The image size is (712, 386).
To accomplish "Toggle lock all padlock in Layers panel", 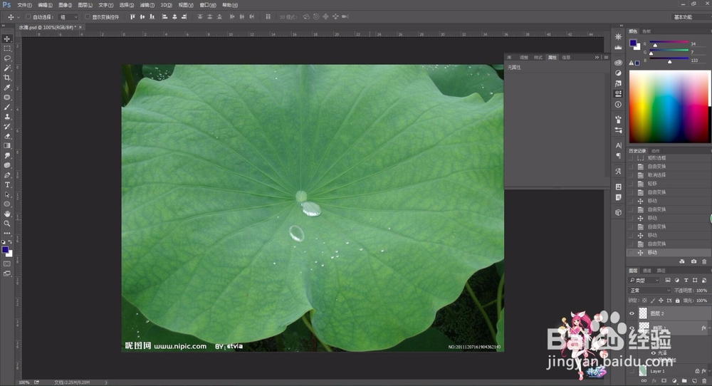I will point(678,301).
